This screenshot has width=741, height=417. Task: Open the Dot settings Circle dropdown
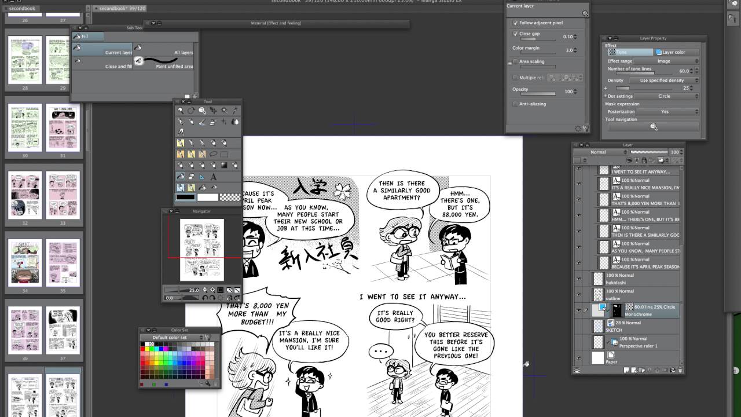click(666, 96)
